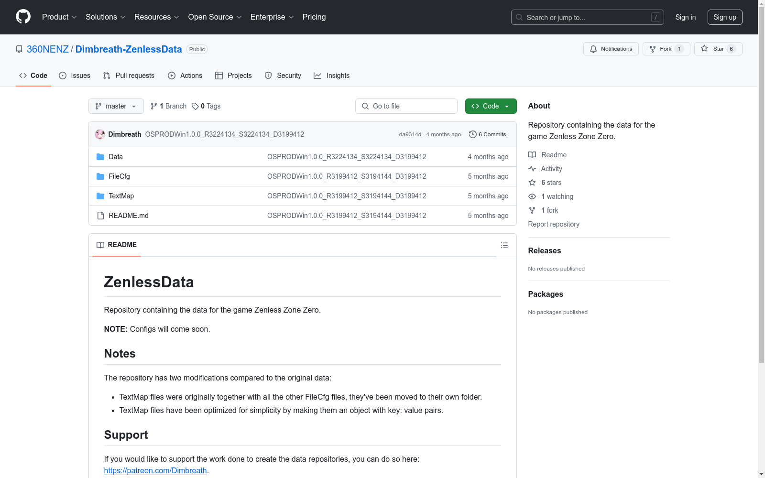Open the Actions tab

(185, 76)
